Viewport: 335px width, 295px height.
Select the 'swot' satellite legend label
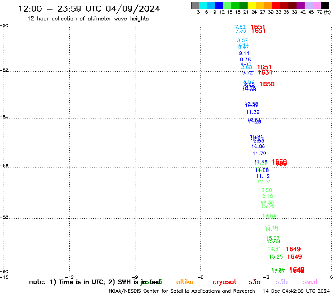311,282
